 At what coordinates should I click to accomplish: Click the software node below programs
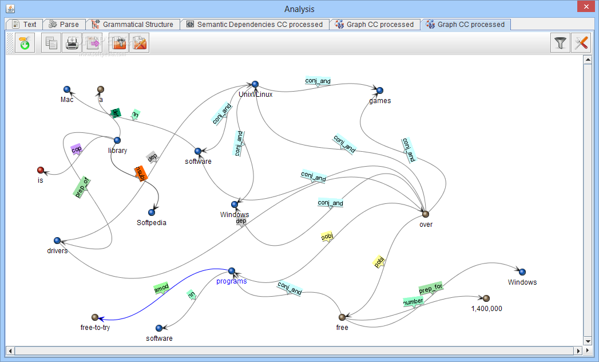click(159, 328)
